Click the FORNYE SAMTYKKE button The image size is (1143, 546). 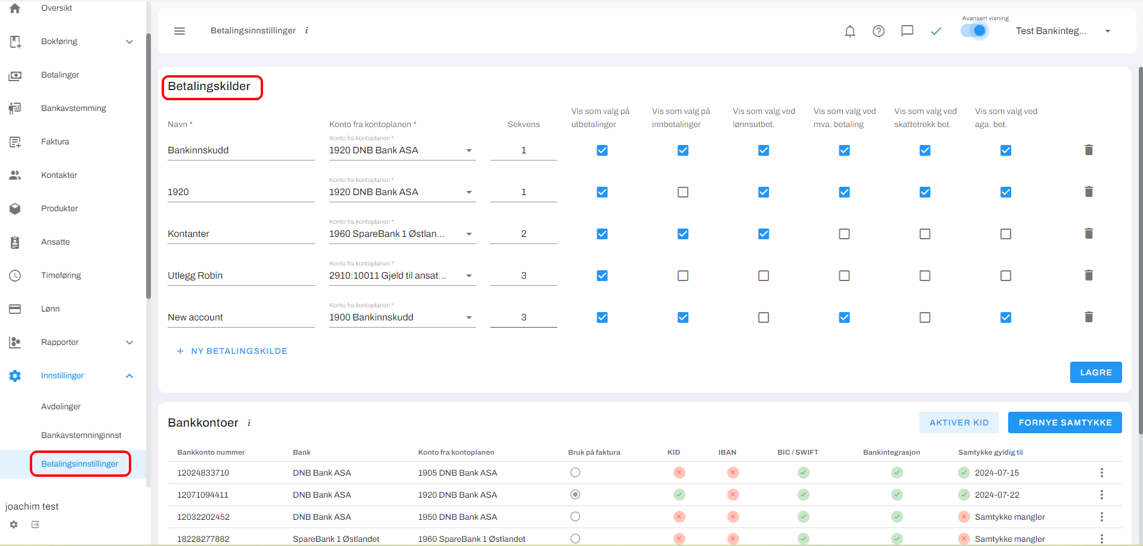(1065, 422)
